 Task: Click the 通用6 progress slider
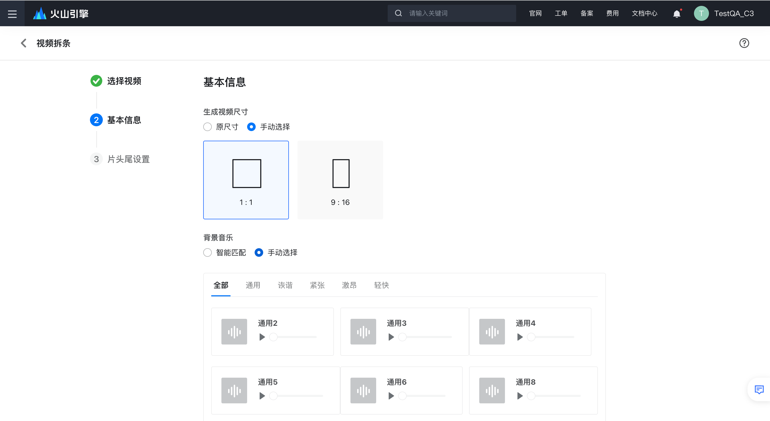point(422,396)
